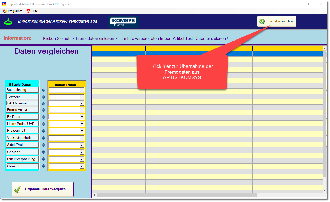Click the Verkaufseinheit field label
This screenshot has height=202, width=330.
point(22,138)
